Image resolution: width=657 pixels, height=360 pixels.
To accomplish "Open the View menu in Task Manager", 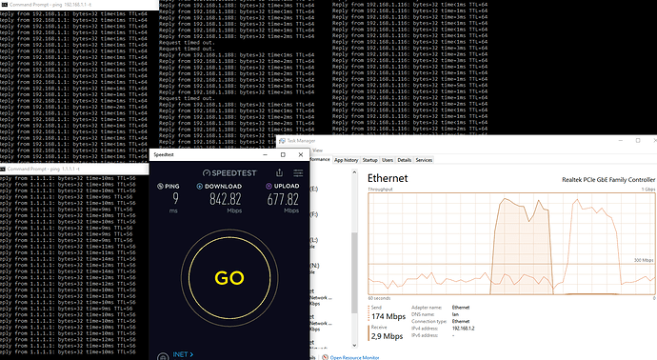I will 318,150.
